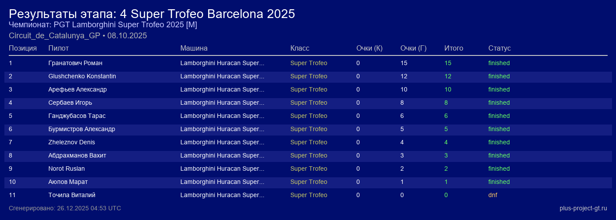
Task: Select pilot Glushchenko Konstantin
Action: click(82, 76)
